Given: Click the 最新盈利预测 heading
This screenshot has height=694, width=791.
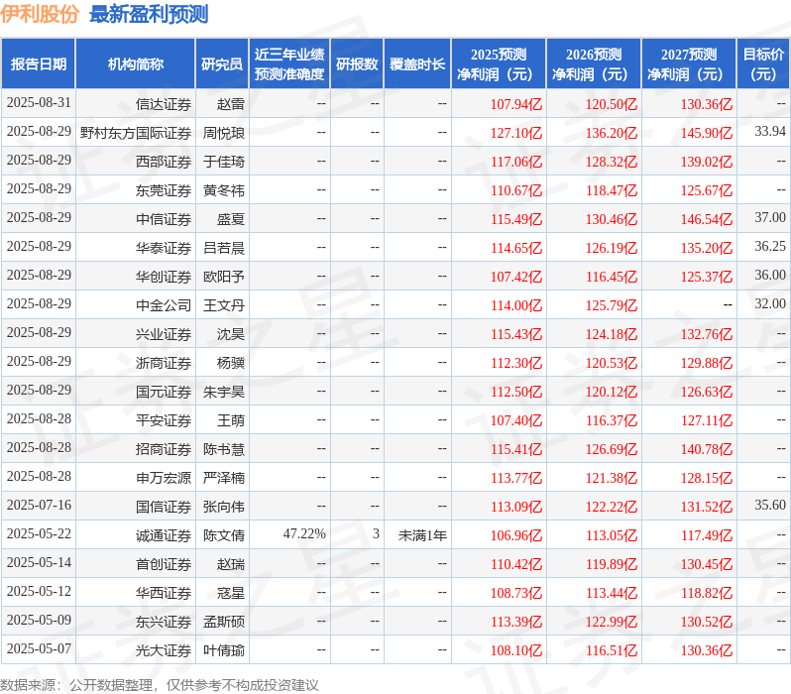Looking at the screenshot, I should [149, 14].
